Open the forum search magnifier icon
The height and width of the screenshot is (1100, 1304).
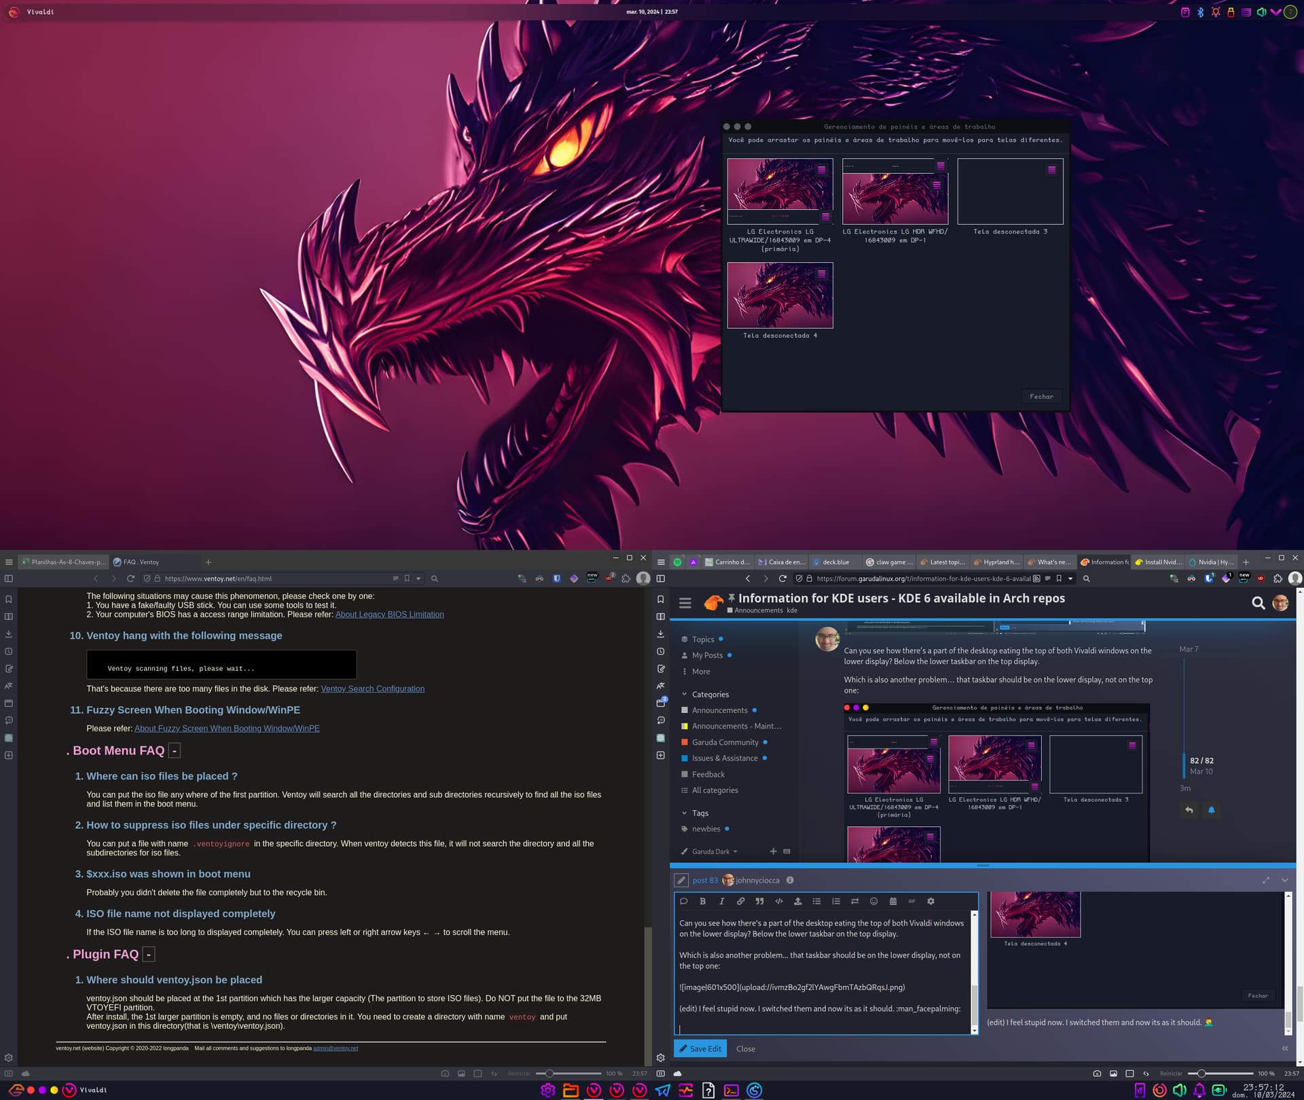tap(1258, 603)
